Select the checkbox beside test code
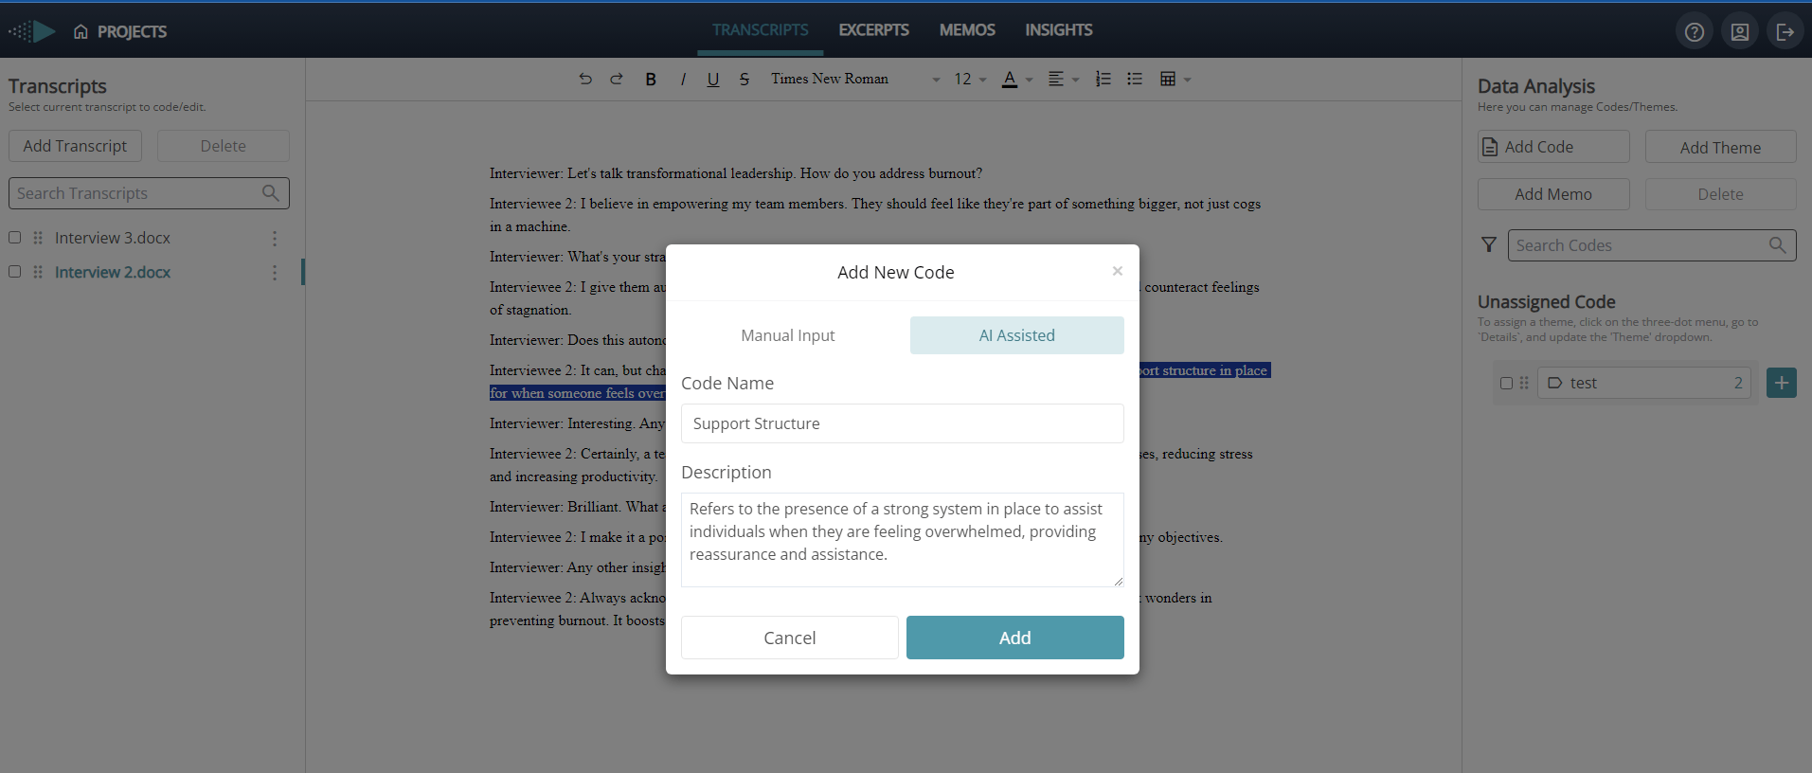Screen dimensions: 1812x773 coord(1506,384)
